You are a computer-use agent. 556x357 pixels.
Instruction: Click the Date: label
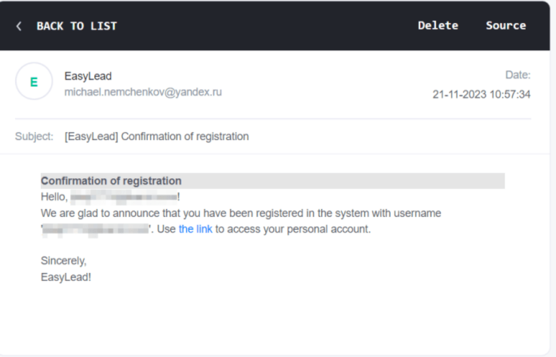(518, 75)
